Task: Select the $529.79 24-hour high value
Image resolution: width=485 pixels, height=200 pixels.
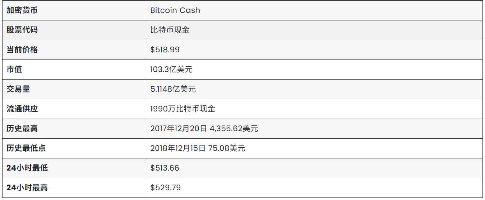Action: tap(165, 188)
